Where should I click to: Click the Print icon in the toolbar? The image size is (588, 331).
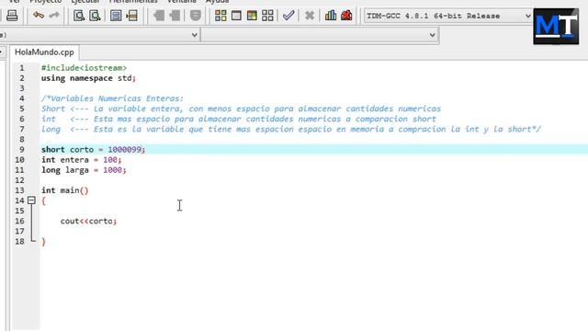coord(12,16)
